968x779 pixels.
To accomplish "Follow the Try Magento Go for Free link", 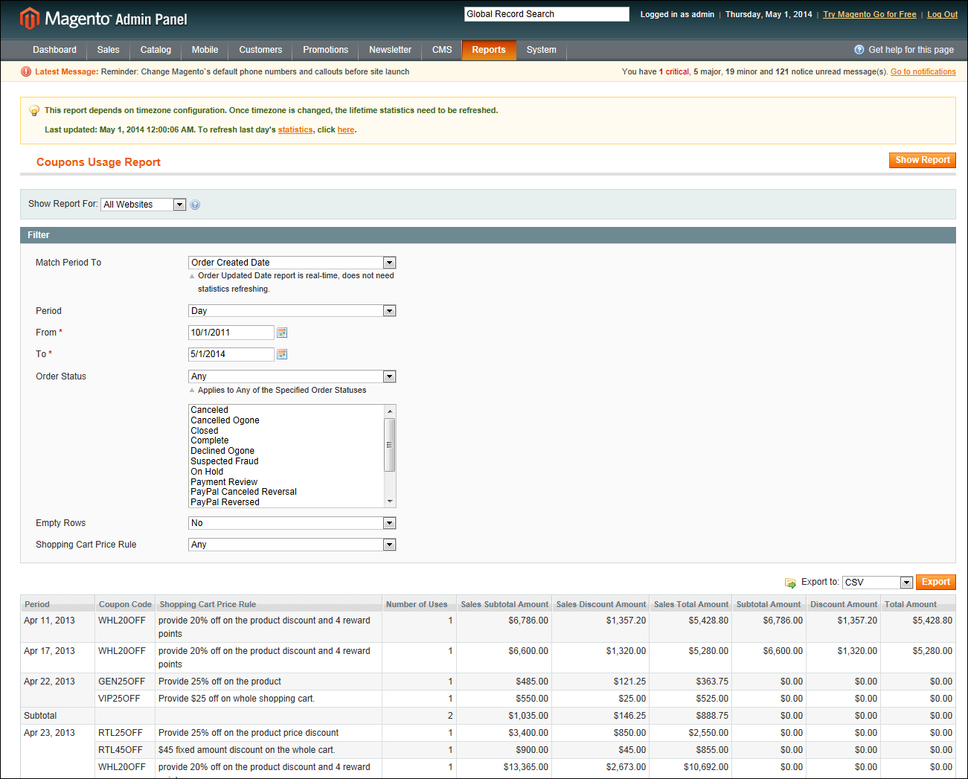I will [x=869, y=14].
